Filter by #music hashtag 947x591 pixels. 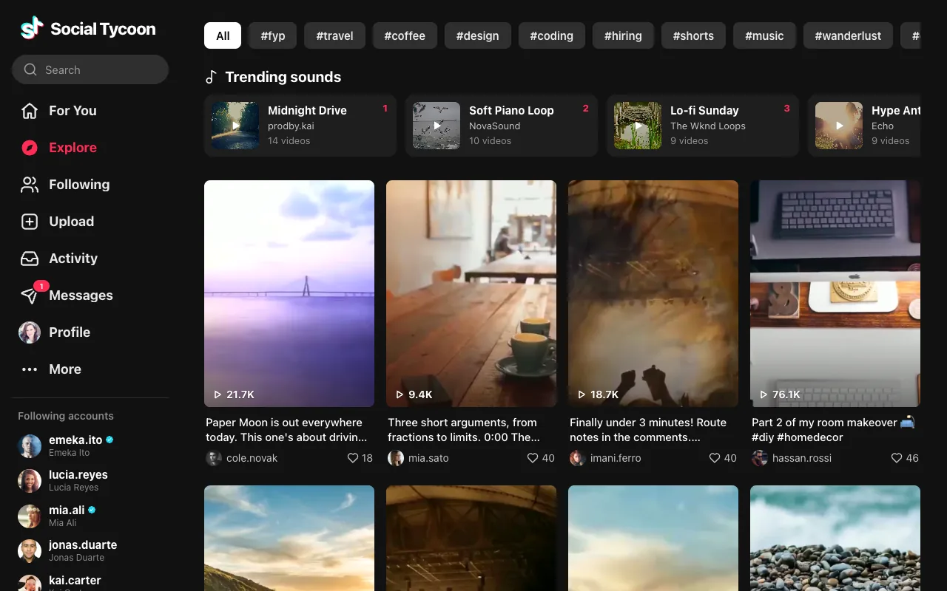pyautogui.click(x=764, y=35)
